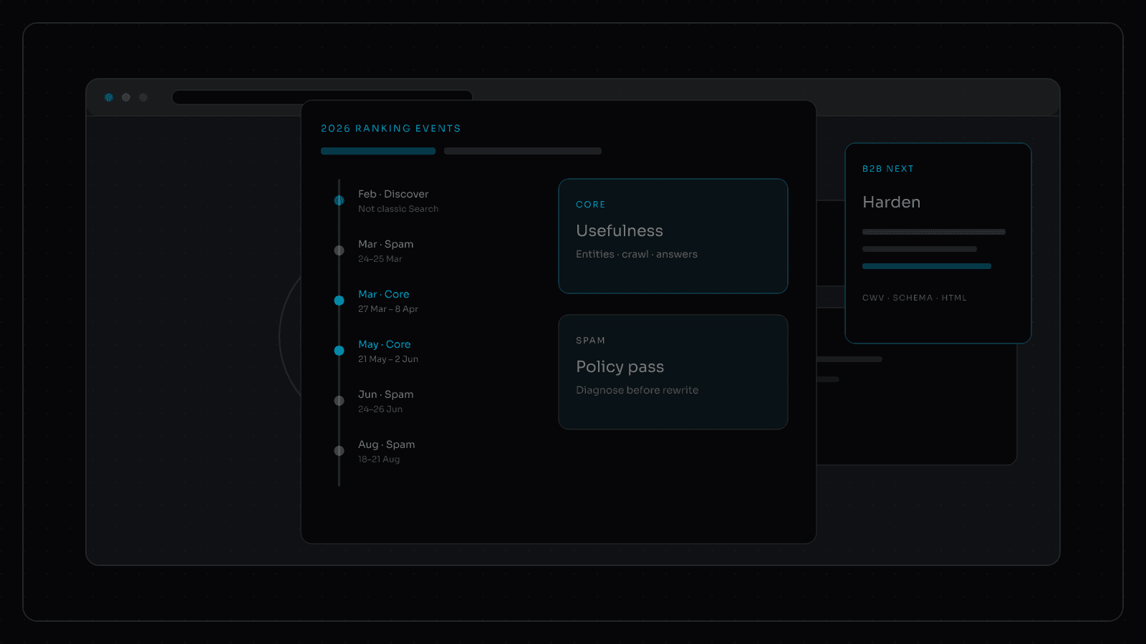Click the highlighted blue bar in Harden card
Screen dimensions: 1146x644
[x=927, y=266]
